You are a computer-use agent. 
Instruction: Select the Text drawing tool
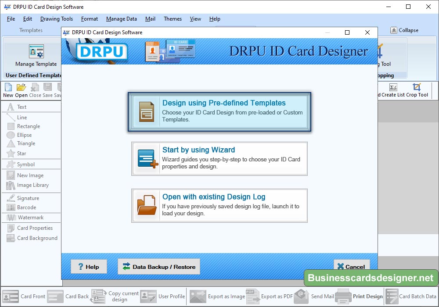click(x=22, y=107)
